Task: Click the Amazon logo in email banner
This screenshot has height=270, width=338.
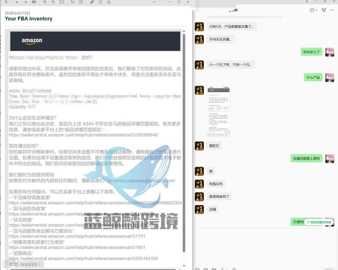Action: (x=32, y=41)
